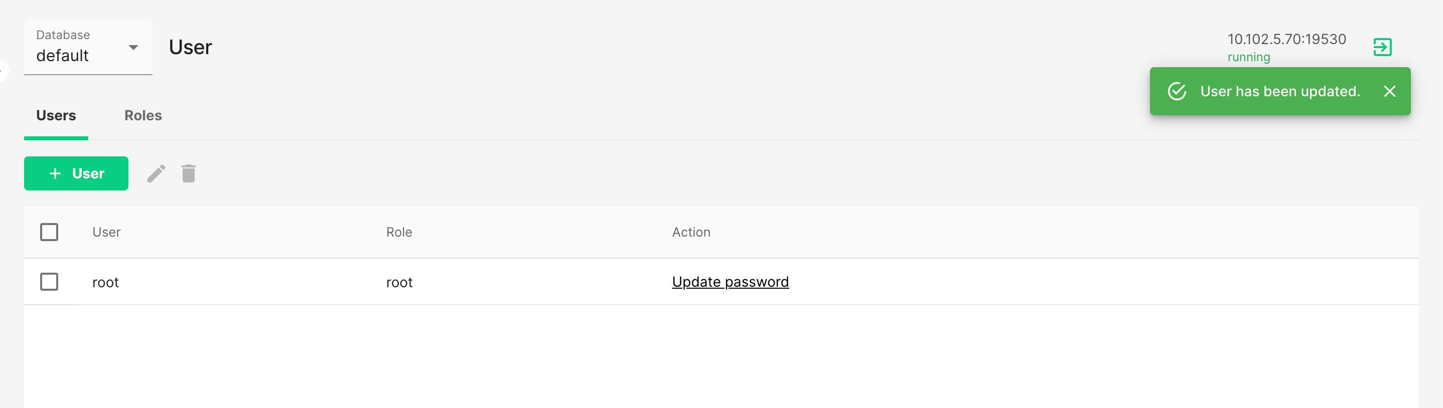
Task: Toggle the select-all checkbox in table header
Action: (x=49, y=232)
